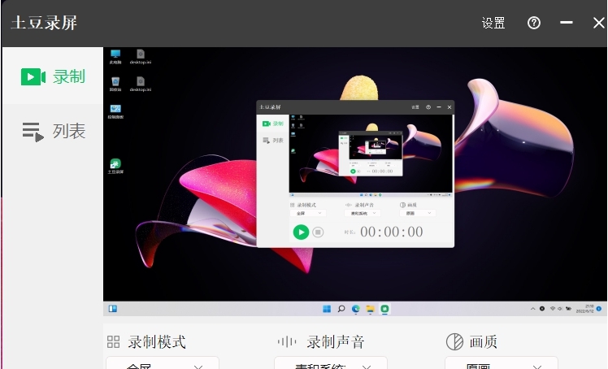608x369 pixels.
Task: Open 设置 in the title bar
Action: pos(493,24)
